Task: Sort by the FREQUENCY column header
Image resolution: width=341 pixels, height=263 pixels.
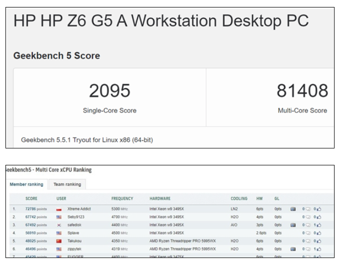Action: pyautogui.click(x=122, y=199)
